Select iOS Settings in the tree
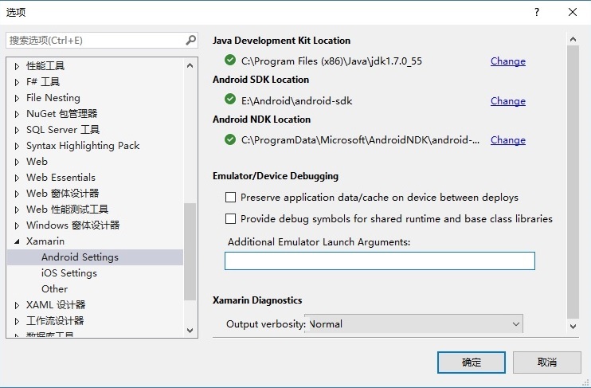The image size is (591, 388). click(69, 272)
